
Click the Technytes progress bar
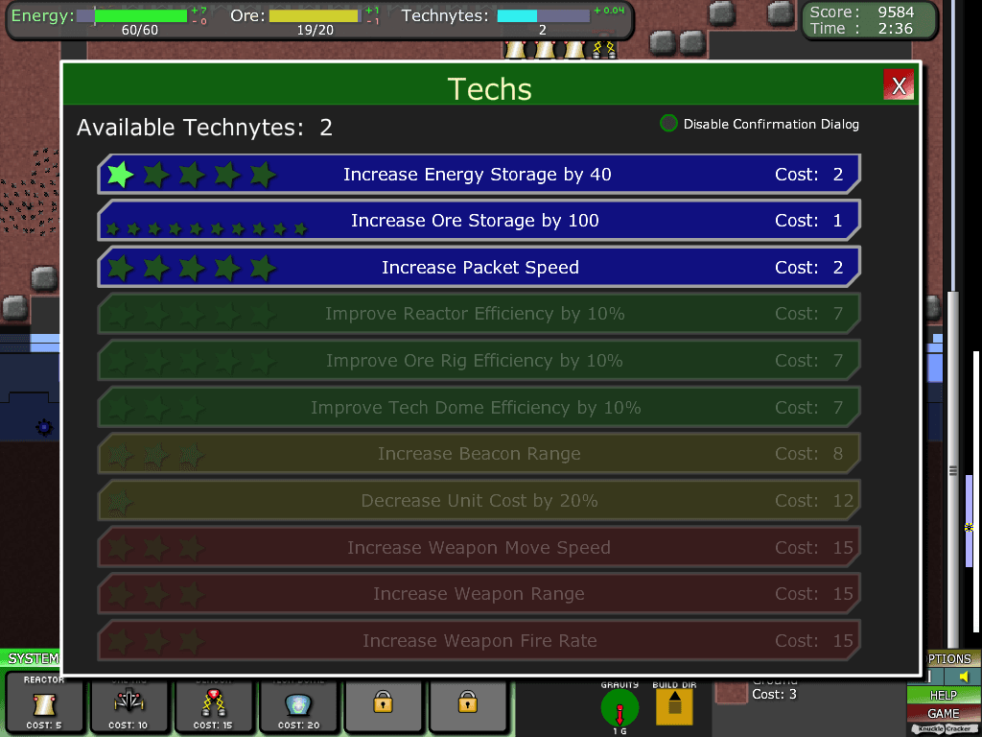coord(543,15)
